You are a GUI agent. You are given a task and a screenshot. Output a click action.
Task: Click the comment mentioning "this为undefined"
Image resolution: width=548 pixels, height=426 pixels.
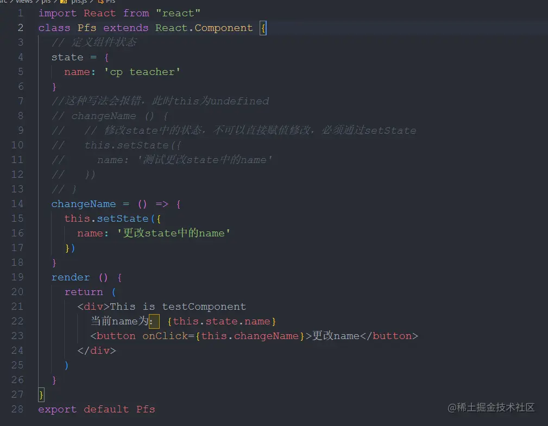[160, 101]
